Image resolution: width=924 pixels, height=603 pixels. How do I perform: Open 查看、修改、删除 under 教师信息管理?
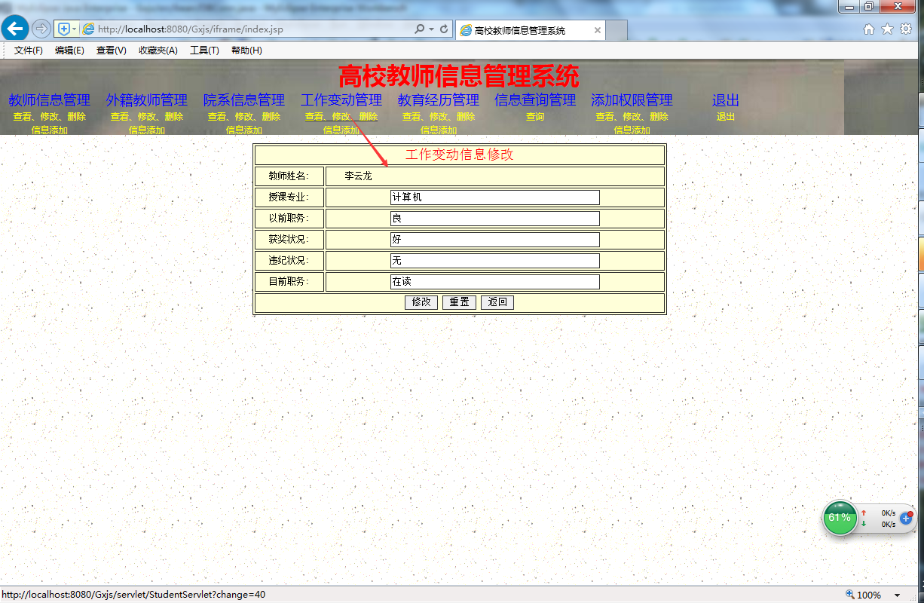49,117
